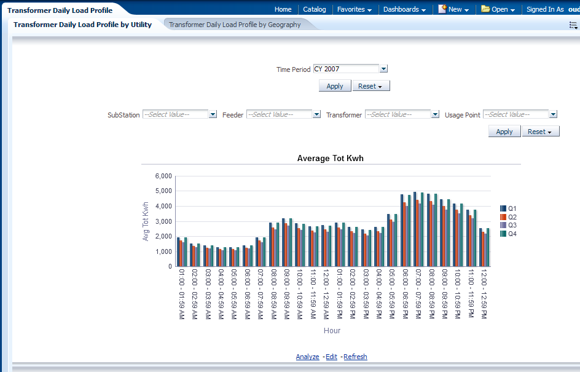Open the Catalog link in top bar

coord(315,9)
